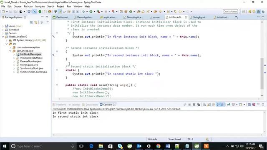
Task: Click Open Console icon in console toolbar
Action: coord(241,105)
